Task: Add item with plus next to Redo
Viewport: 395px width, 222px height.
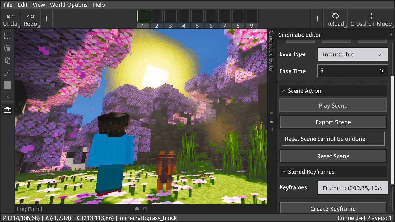Action: (46, 19)
